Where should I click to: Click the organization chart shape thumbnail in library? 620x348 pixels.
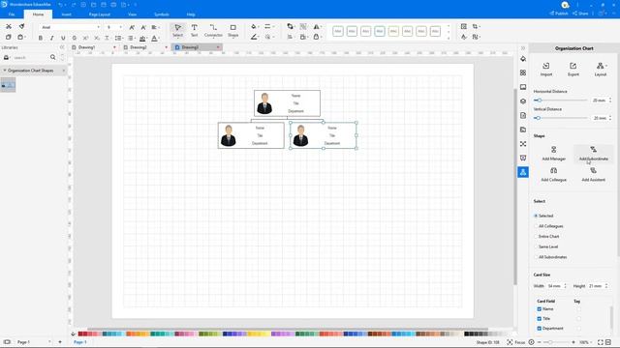[8, 85]
